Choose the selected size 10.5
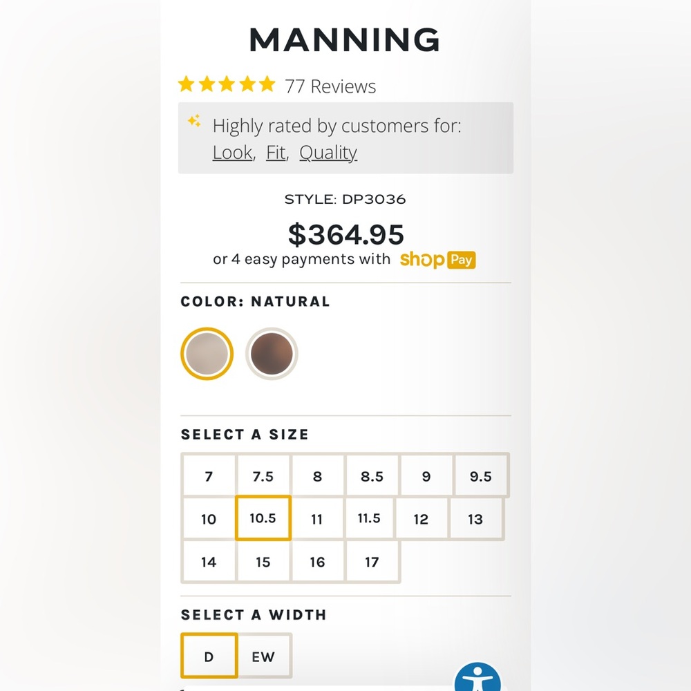This screenshot has height=691, width=691. point(263,518)
